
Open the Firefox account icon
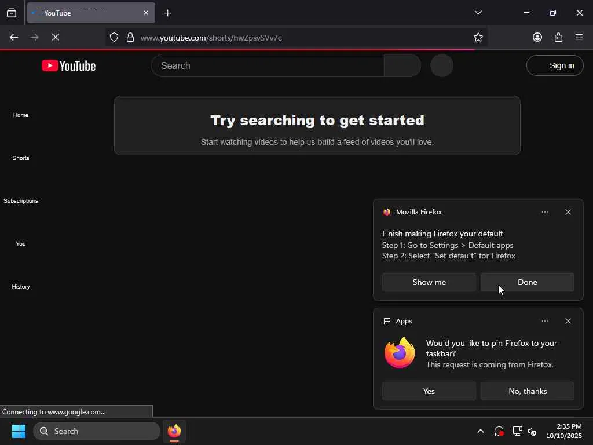[537, 37]
